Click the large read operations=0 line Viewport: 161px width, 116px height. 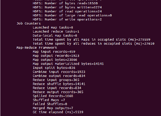[x=72, y=15]
